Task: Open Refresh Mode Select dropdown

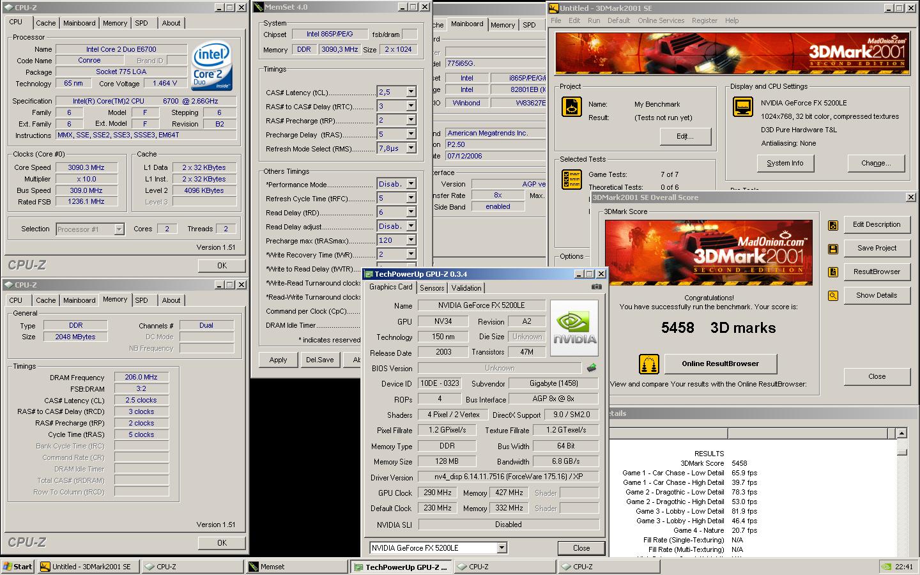Action: pos(411,148)
